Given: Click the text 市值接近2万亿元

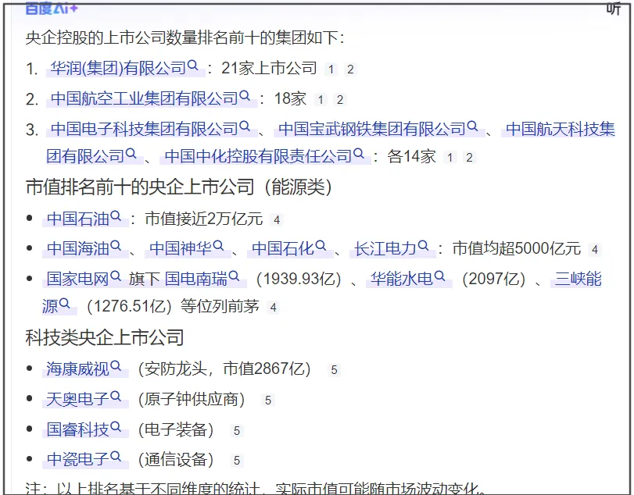Looking at the screenshot, I should coord(204,219).
